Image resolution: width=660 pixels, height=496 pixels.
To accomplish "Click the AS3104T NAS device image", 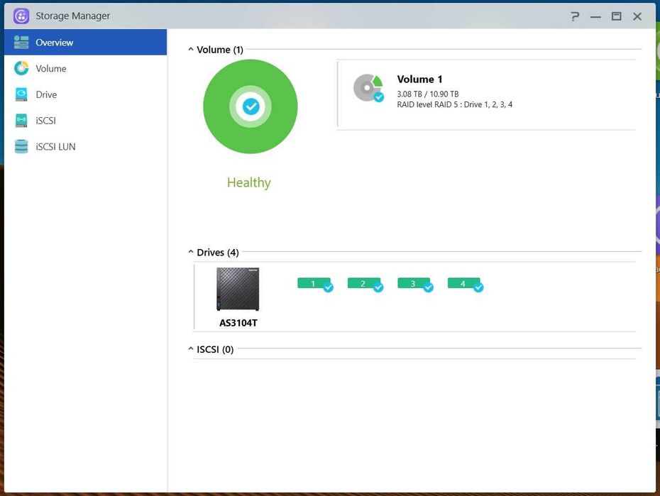I will 238,289.
